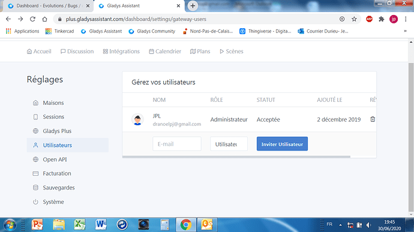Switch to the Dashboard Evolutions Bugs tab

[49, 6]
